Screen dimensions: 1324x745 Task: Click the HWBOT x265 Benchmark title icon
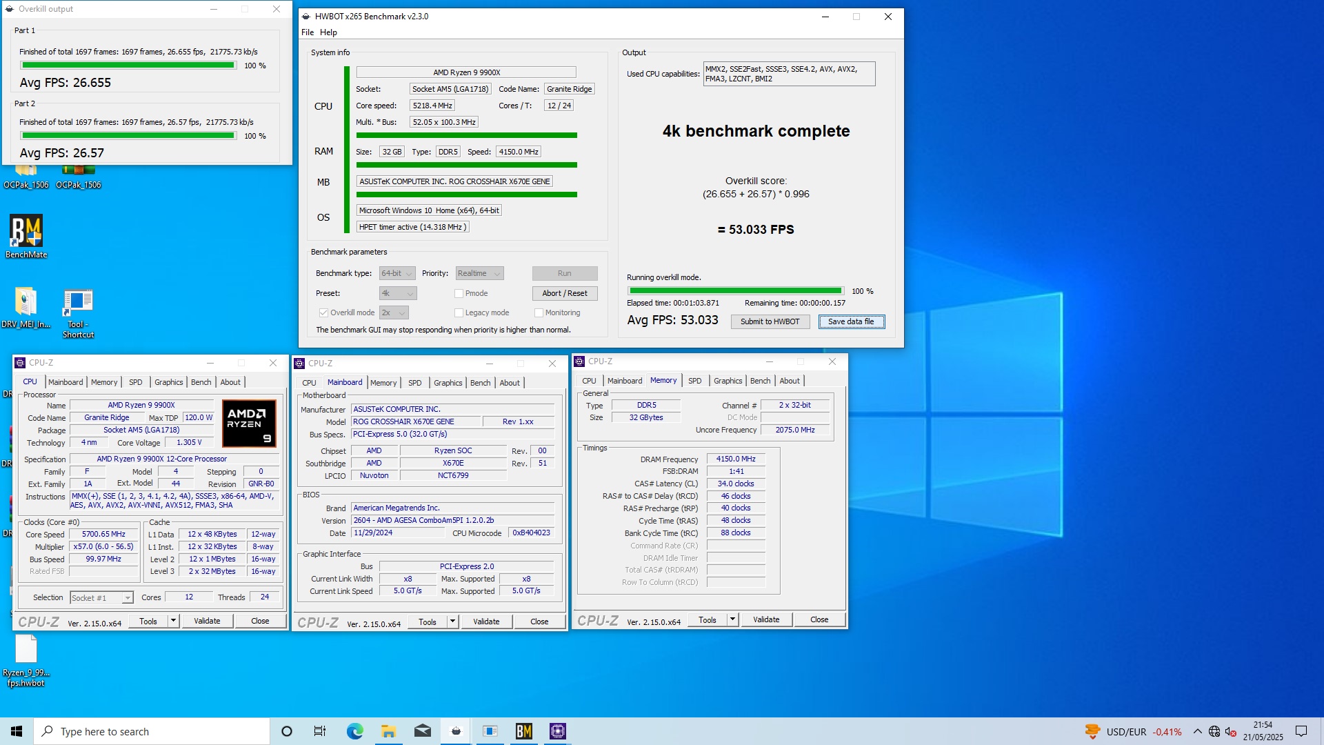pos(306,17)
